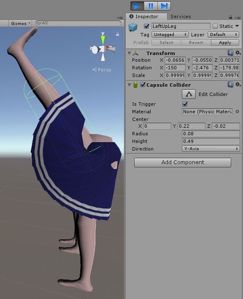Click the Radius value field
Image resolution: width=243 pixels, height=299 pixels.
211,134
